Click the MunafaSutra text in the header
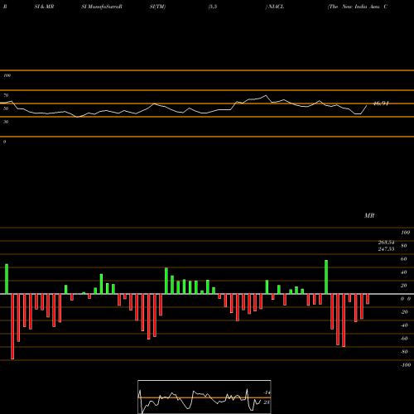 103,7
